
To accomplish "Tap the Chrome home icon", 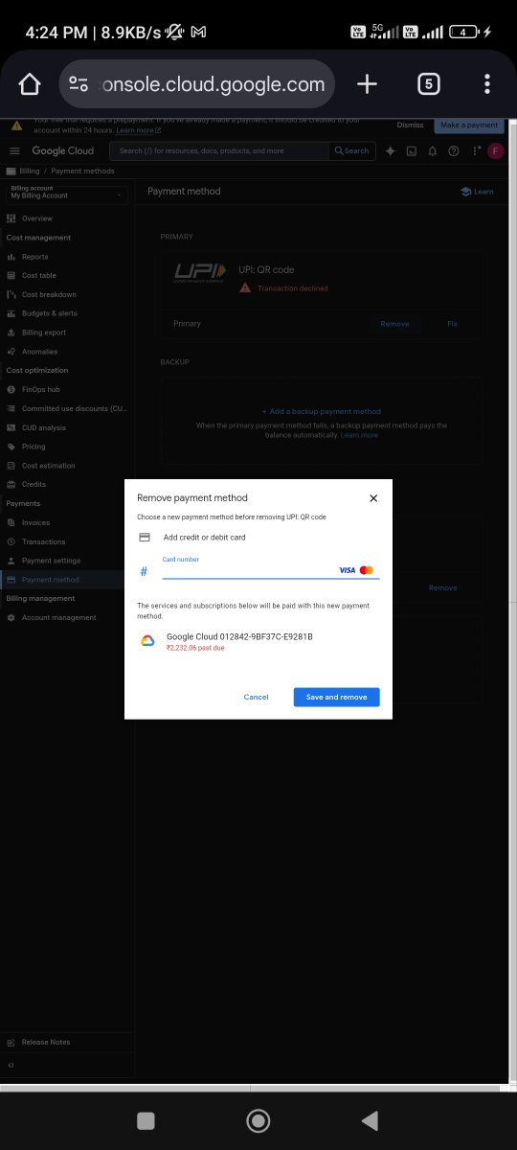I will pos(30,84).
